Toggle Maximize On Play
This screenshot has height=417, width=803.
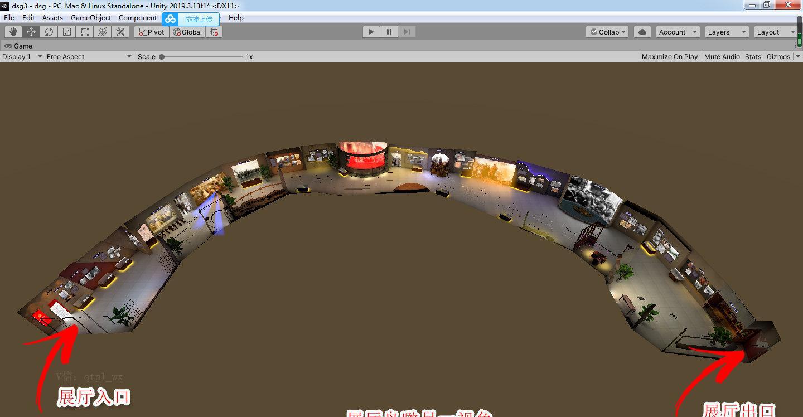[x=670, y=56]
